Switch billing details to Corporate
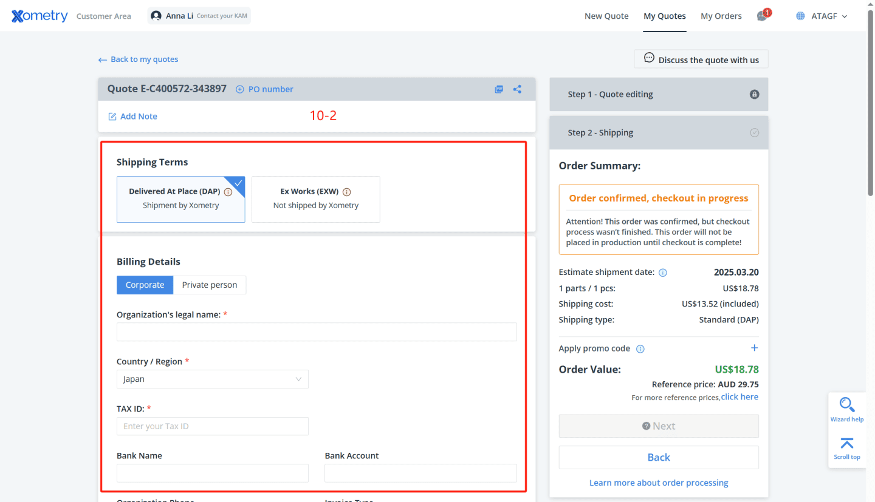This screenshot has width=875, height=502. point(145,285)
